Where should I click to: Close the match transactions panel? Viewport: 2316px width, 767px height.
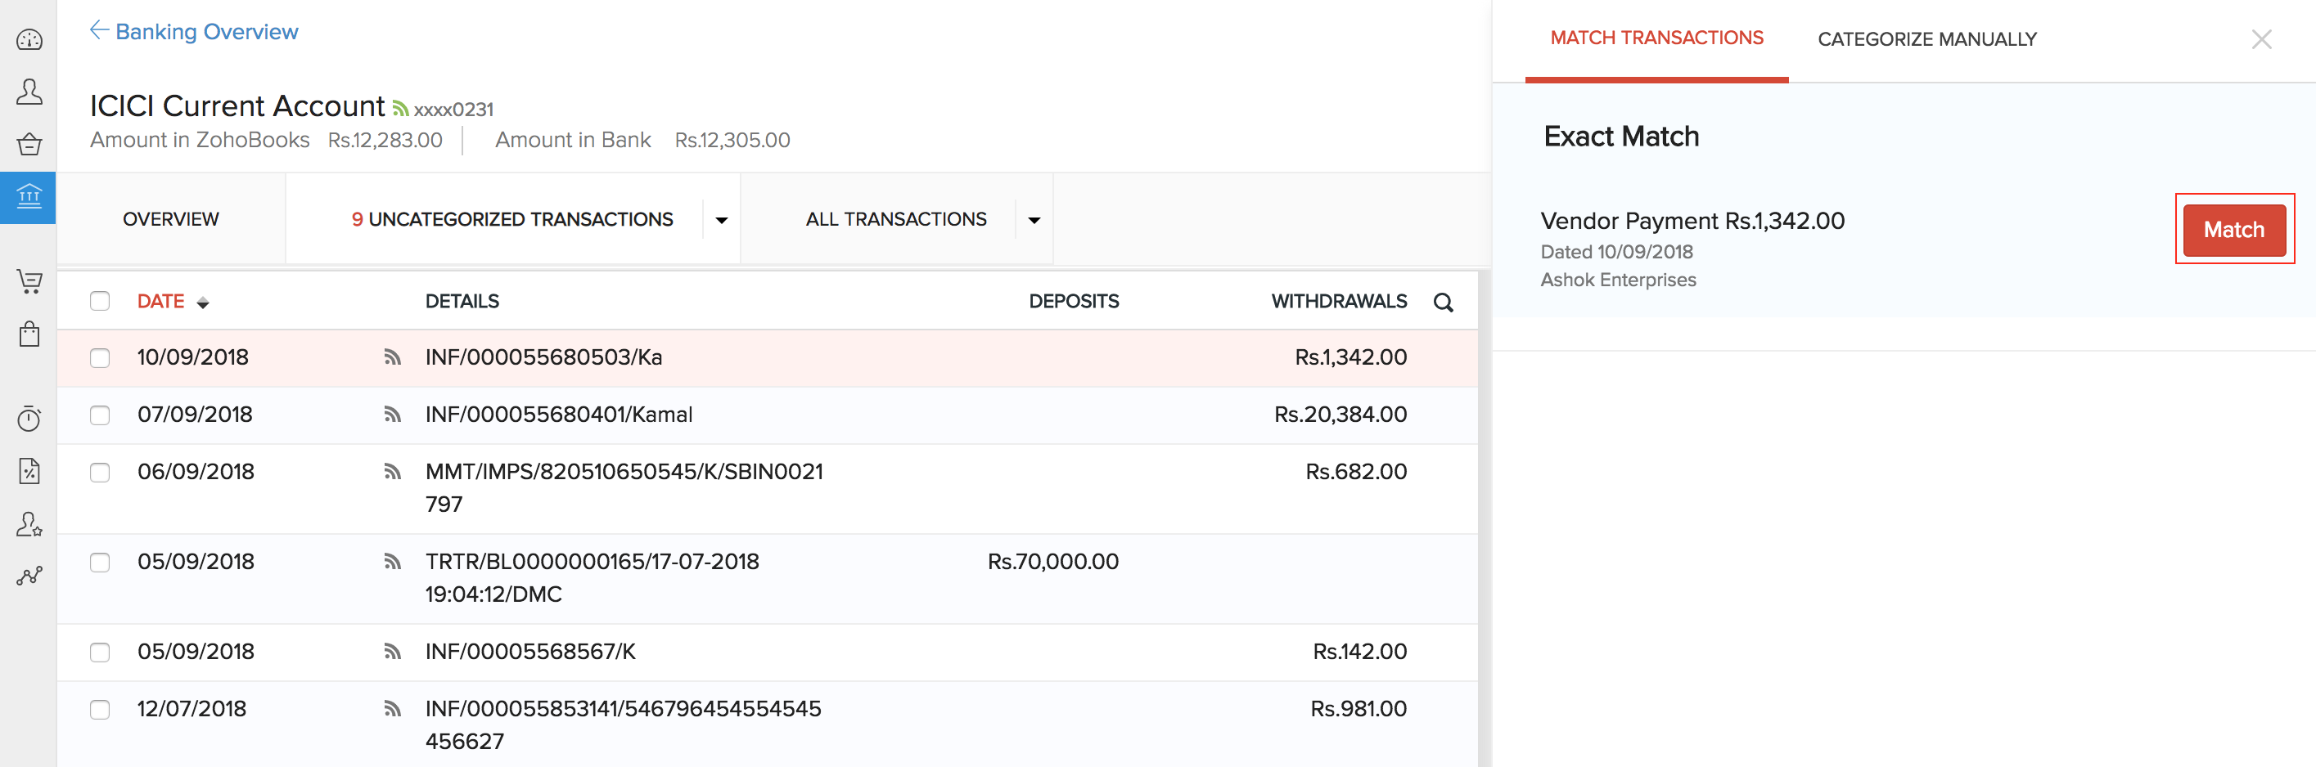click(x=2261, y=39)
